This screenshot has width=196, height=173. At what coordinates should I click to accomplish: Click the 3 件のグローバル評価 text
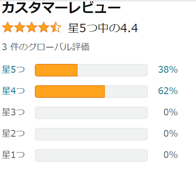coord(46,47)
